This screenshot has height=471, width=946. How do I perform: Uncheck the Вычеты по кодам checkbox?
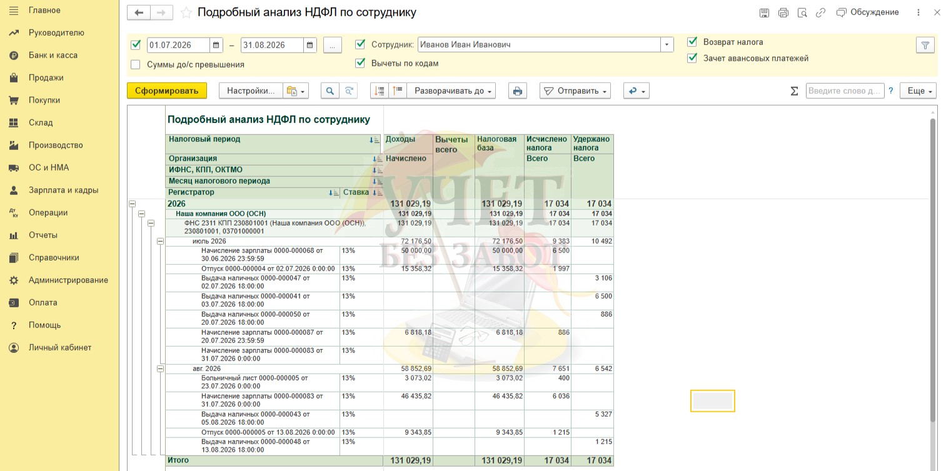click(x=360, y=63)
